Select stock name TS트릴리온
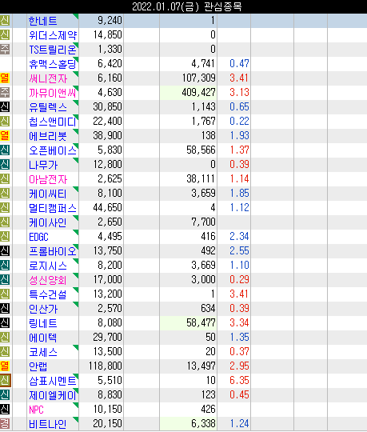This screenshot has height=432, width=367. click(x=53, y=50)
